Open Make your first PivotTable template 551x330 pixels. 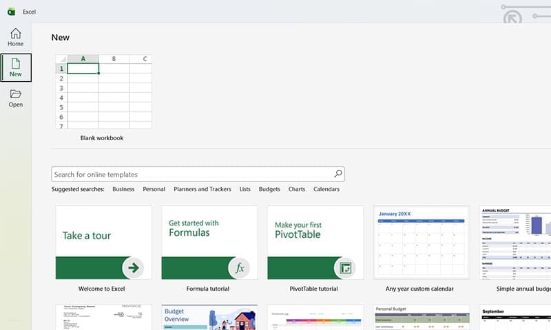pos(315,242)
